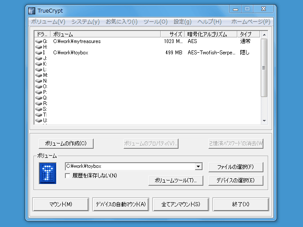Click the マウント(M) button
This screenshot has height=227, width=303.
61,204
